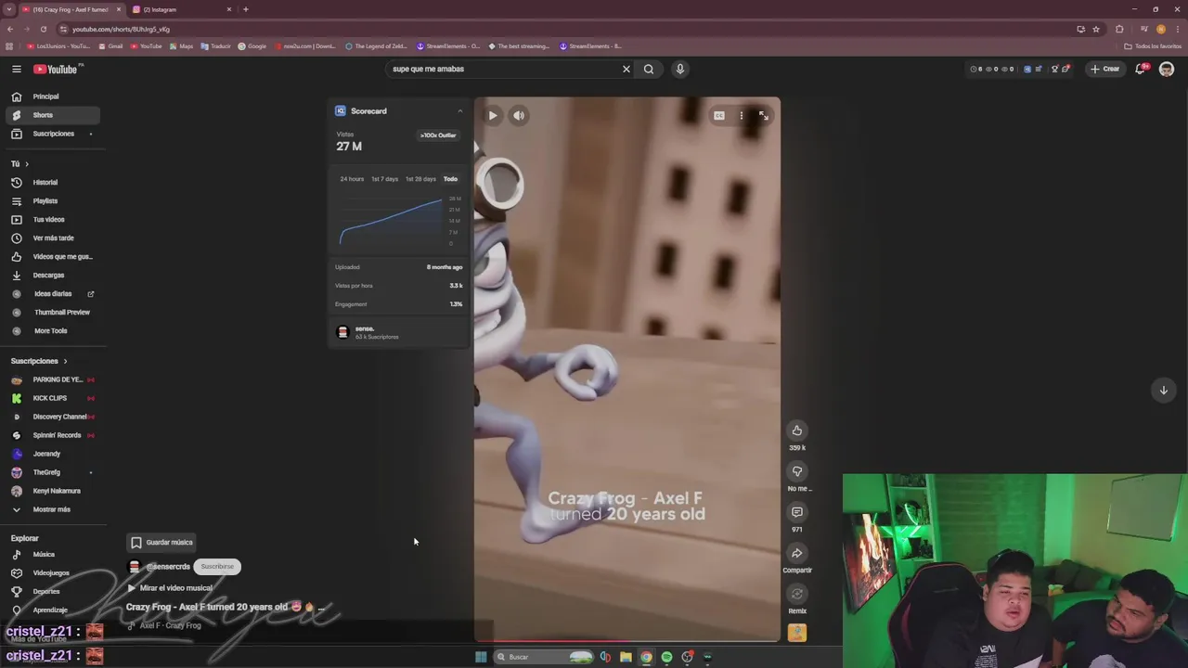Open Tus videos in the sidebar
The image size is (1188, 668).
pos(52,220)
